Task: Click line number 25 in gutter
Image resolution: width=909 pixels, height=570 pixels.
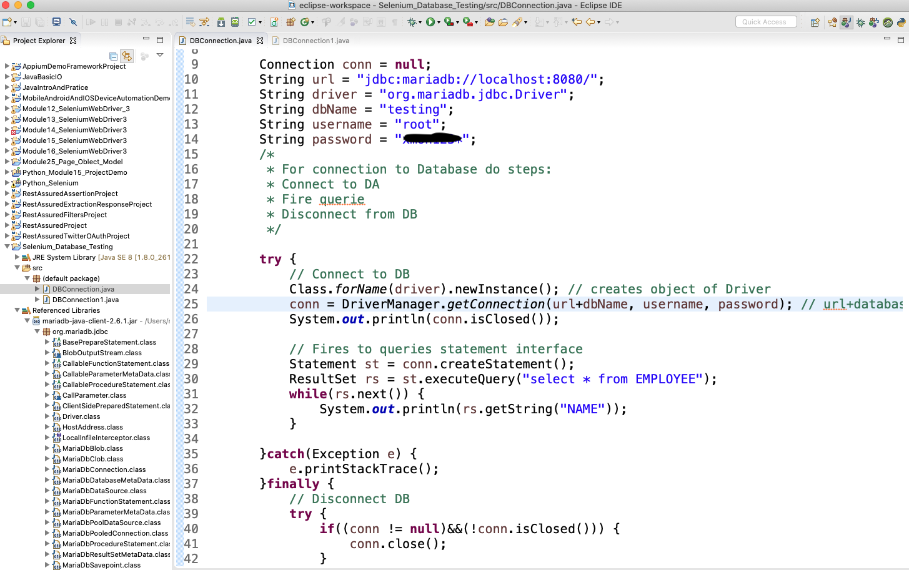Action: [x=191, y=304]
